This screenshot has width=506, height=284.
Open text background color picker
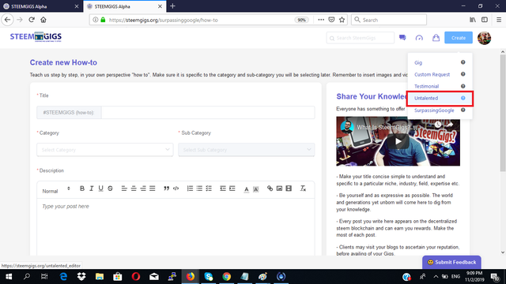pyautogui.click(x=255, y=189)
